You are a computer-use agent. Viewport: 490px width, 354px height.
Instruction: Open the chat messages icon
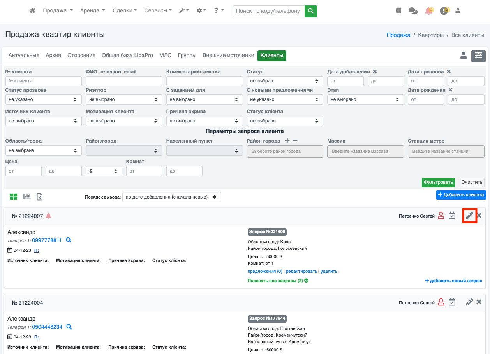coord(412,11)
